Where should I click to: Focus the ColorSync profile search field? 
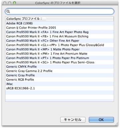click(x=60, y=11)
